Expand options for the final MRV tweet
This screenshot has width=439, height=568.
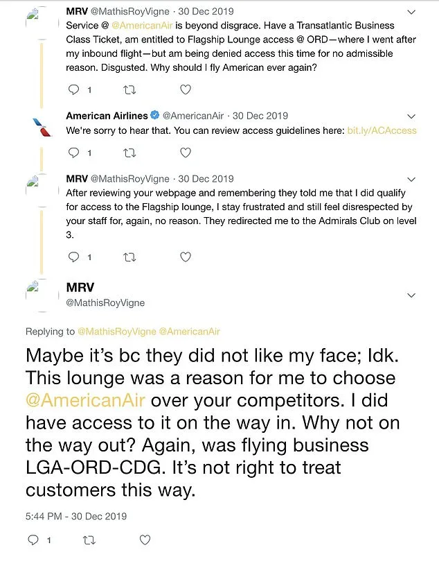pos(410,293)
